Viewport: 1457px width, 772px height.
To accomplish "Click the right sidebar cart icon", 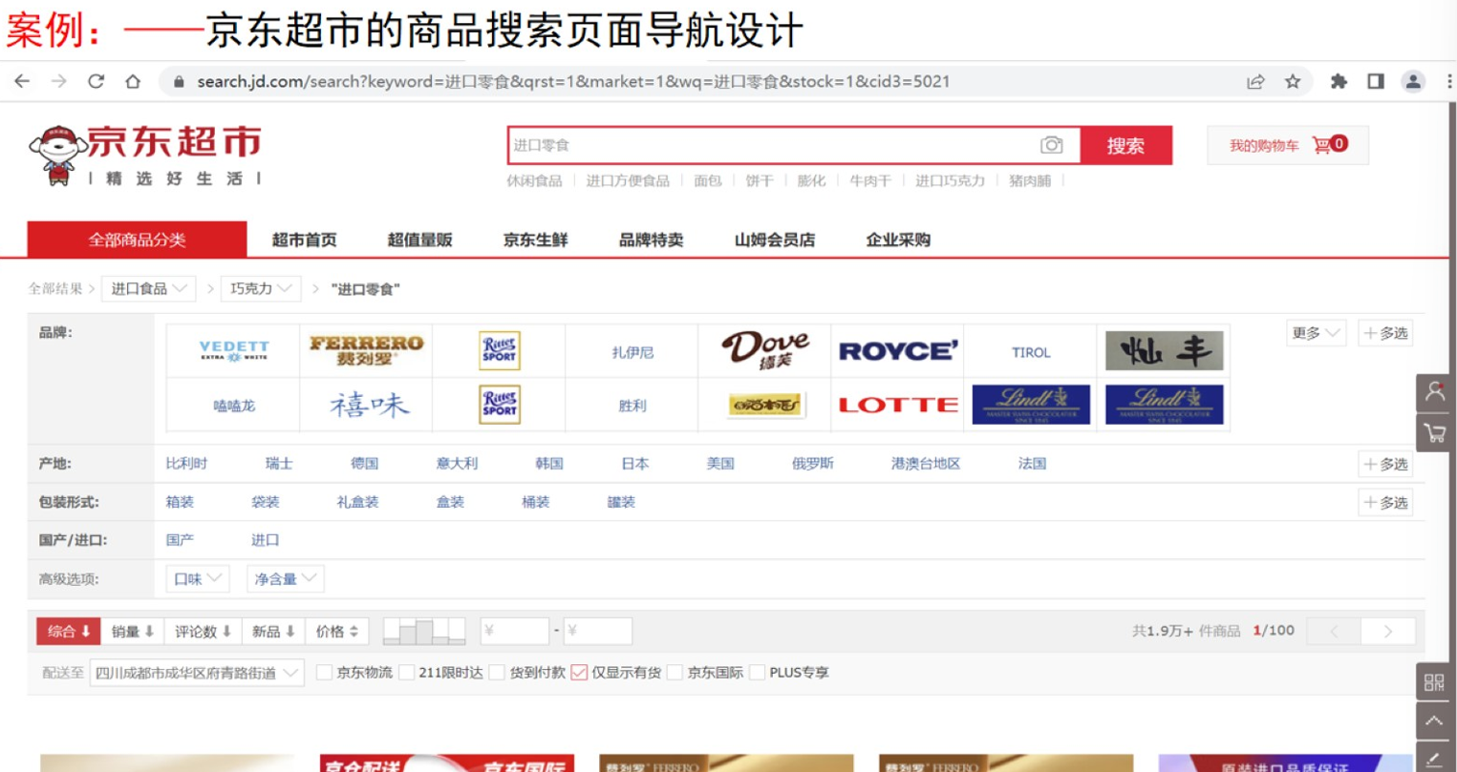I will [x=1435, y=433].
